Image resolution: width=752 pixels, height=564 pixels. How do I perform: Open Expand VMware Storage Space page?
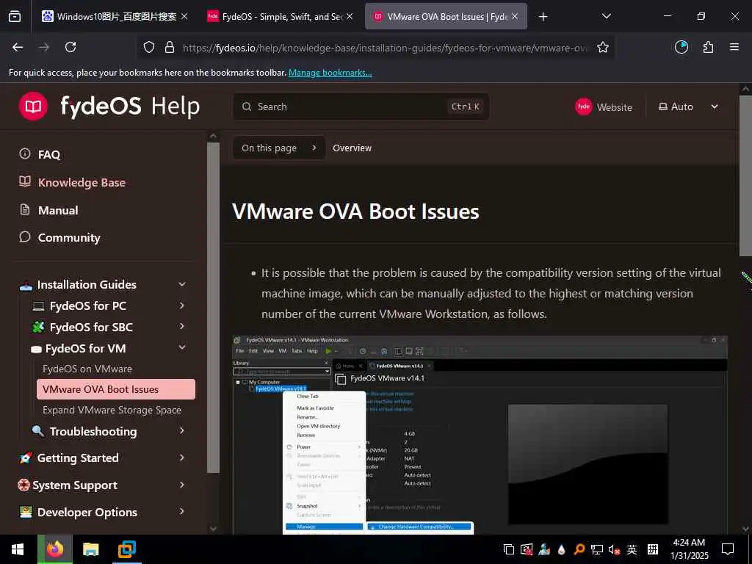[112, 410]
